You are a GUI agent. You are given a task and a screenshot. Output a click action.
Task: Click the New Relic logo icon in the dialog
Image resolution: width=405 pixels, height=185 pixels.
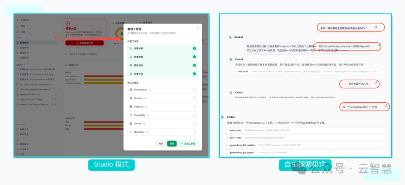click(131, 132)
